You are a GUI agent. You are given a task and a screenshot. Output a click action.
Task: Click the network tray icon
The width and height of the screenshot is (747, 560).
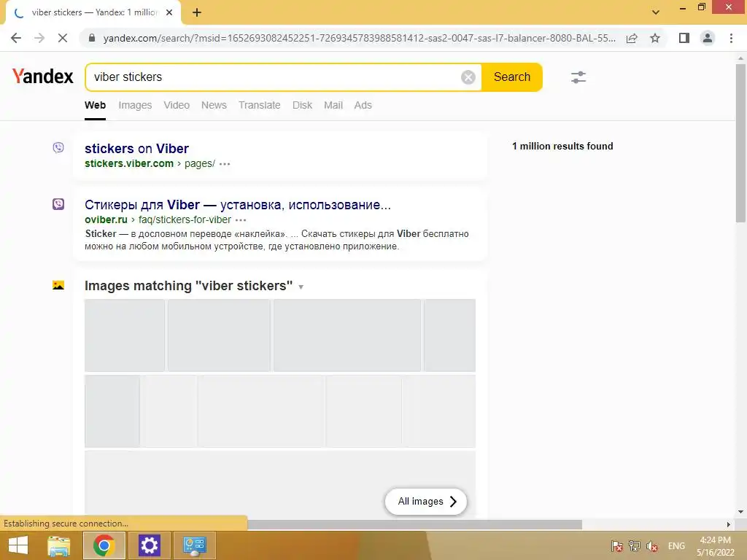click(635, 546)
